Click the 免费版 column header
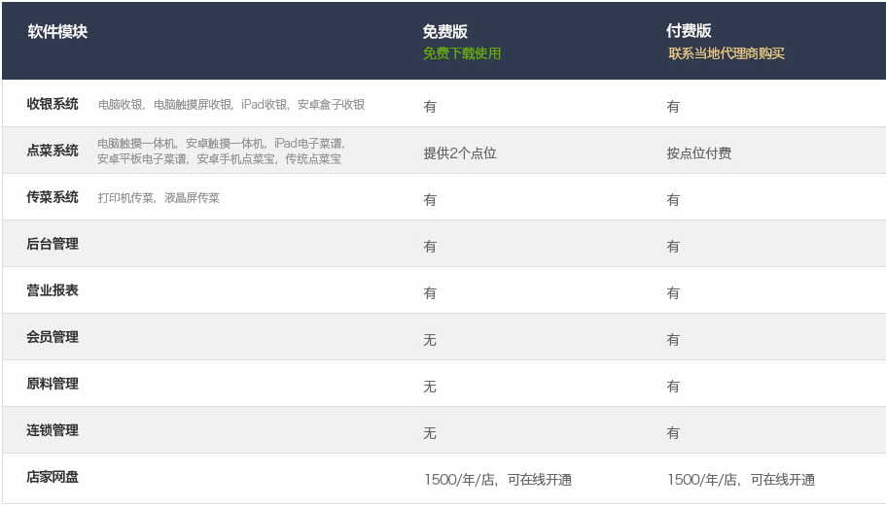The image size is (886, 507). (x=444, y=32)
